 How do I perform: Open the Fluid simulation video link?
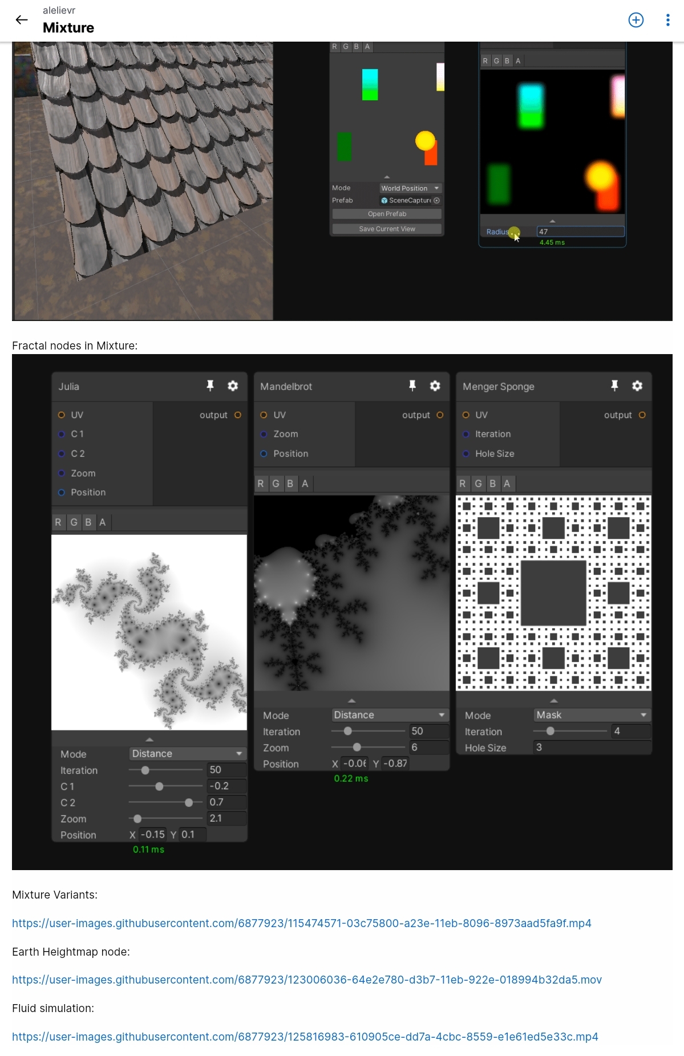click(x=305, y=1037)
